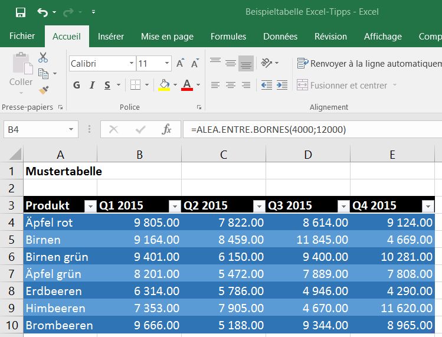Open the Q3 2015 filter dropdown
442x337 pixels.
(343, 207)
